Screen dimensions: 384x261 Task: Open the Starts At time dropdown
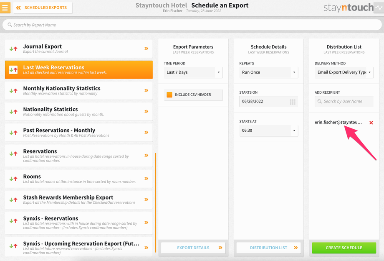[269, 130]
